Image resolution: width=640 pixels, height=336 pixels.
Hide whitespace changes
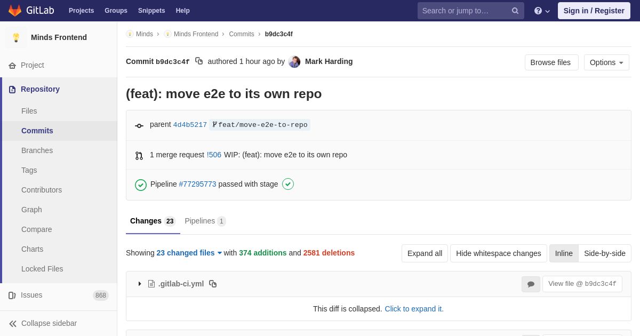coord(499,253)
